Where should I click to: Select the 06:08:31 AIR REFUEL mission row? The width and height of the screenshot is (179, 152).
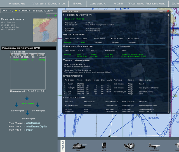[28, 57]
